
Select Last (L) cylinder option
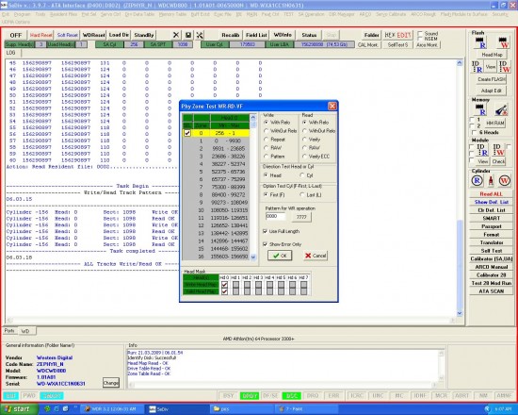tap(302, 195)
